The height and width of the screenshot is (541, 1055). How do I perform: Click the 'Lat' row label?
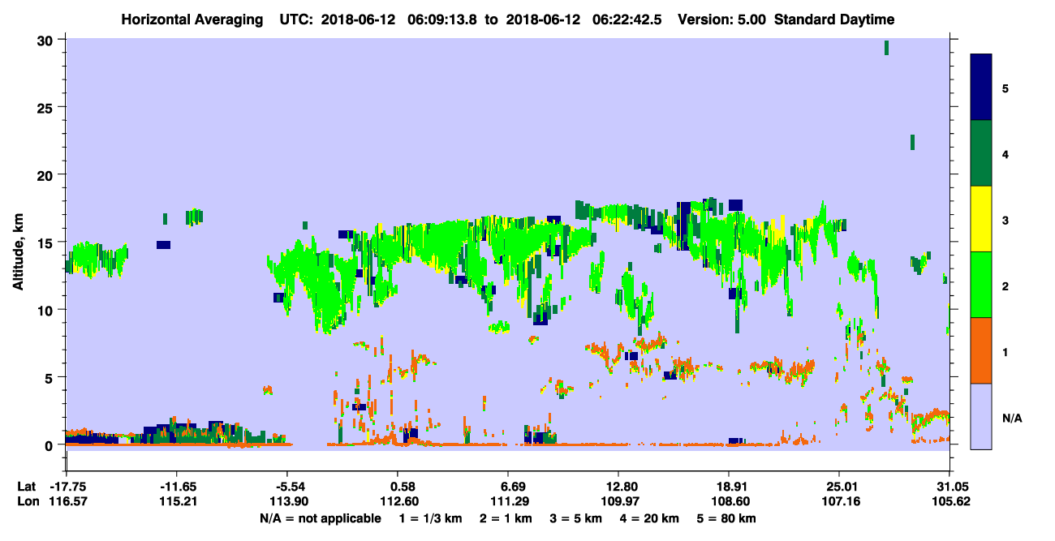pyautogui.click(x=27, y=487)
